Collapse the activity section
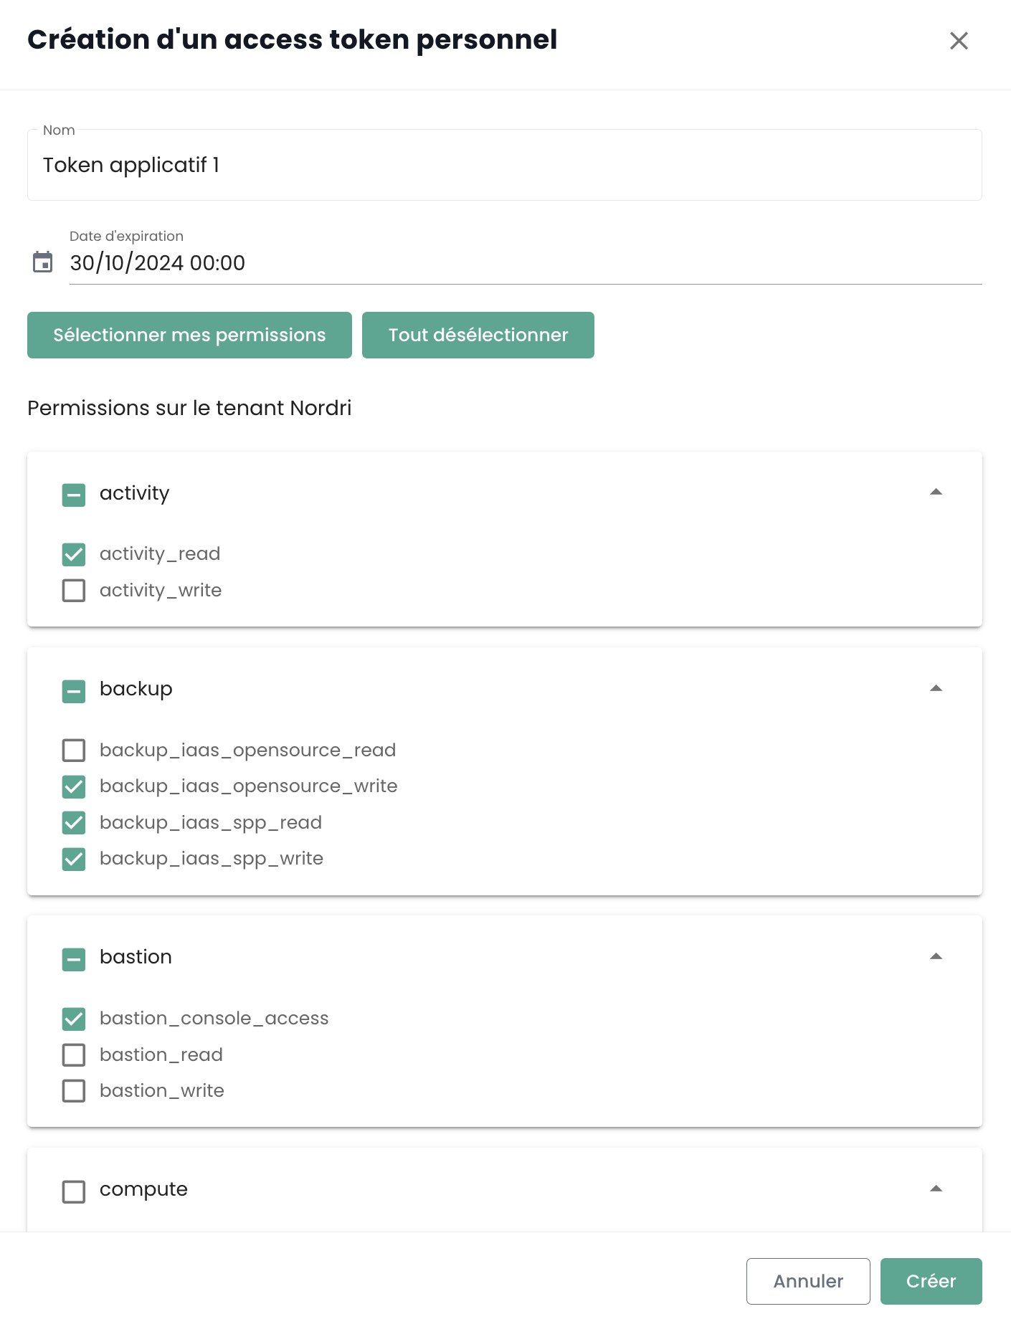Screen dimensions: 1011x1319 [x=935, y=492]
